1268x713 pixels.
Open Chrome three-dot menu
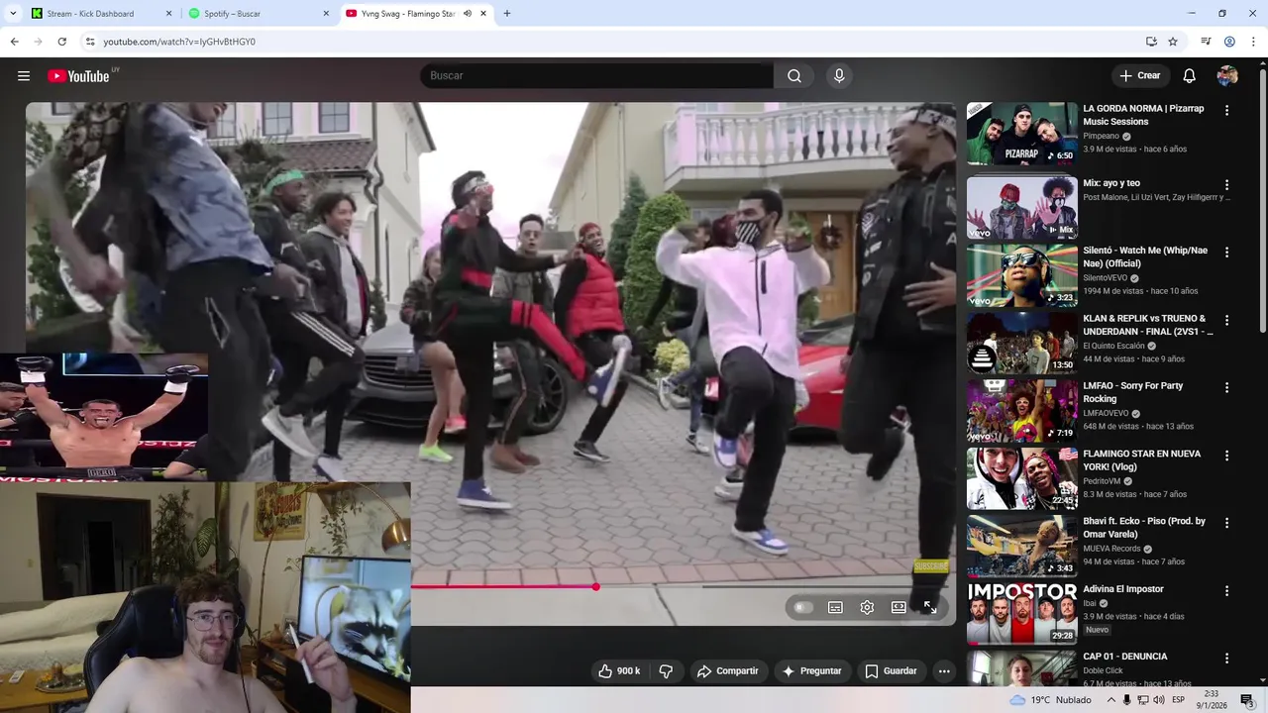pos(1253,42)
